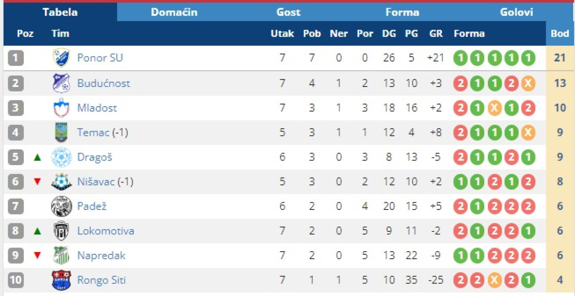Click the Temac team badge

point(61,132)
